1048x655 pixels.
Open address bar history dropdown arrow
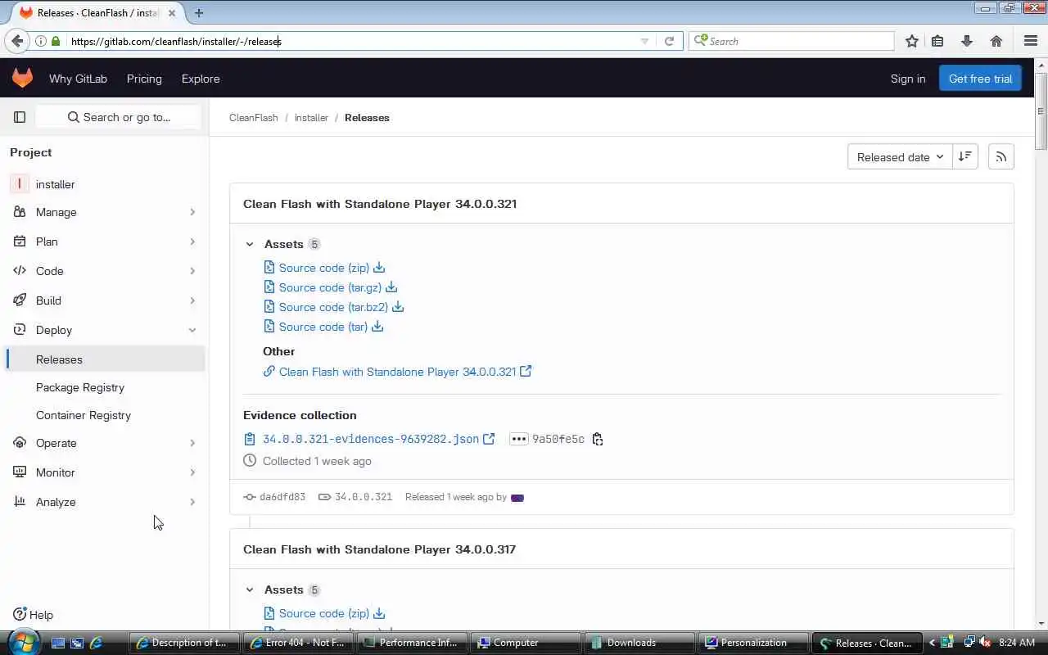(x=644, y=41)
